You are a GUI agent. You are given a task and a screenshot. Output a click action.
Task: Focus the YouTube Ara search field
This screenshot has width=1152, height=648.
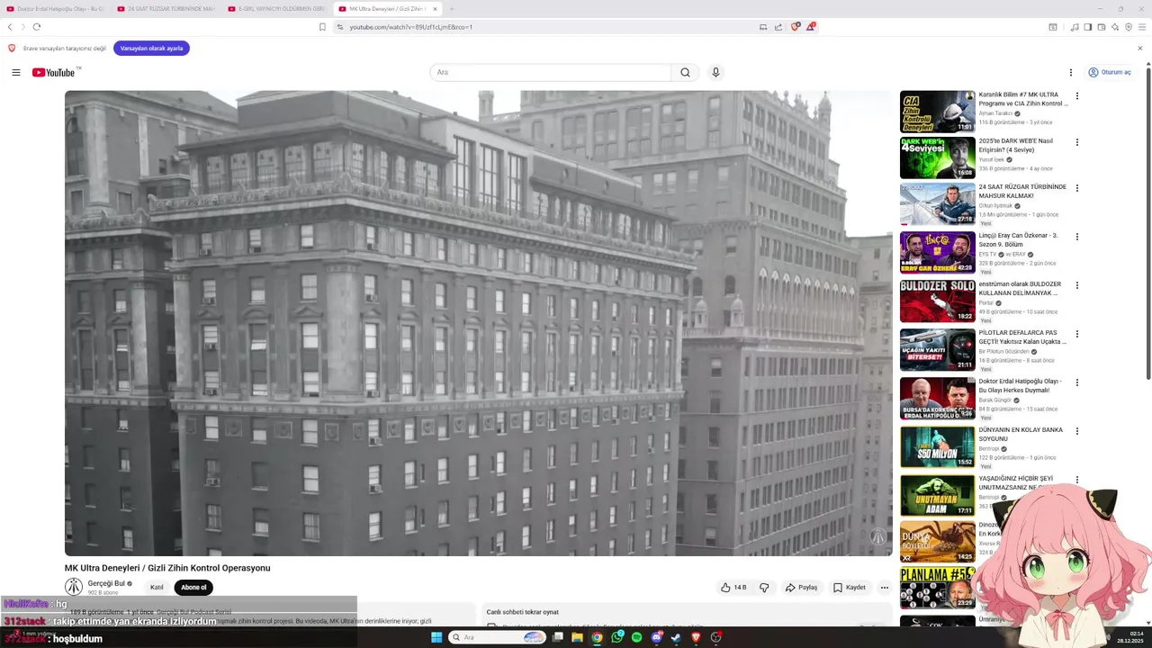pos(551,72)
